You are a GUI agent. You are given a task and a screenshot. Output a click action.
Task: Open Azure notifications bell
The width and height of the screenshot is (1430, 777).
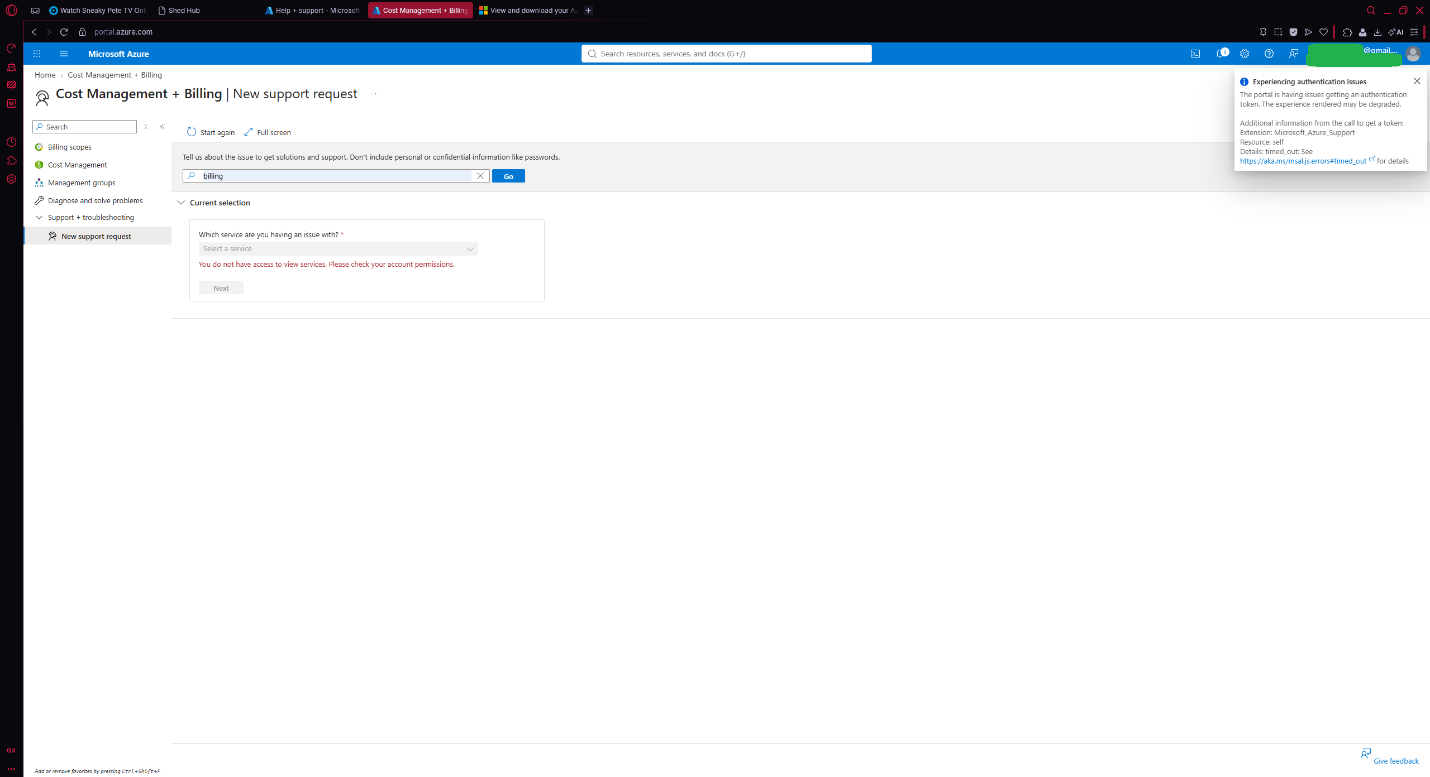coord(1222,54)
